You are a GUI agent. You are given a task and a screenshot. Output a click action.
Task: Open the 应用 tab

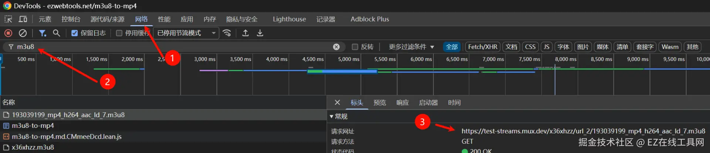point(187,19)
